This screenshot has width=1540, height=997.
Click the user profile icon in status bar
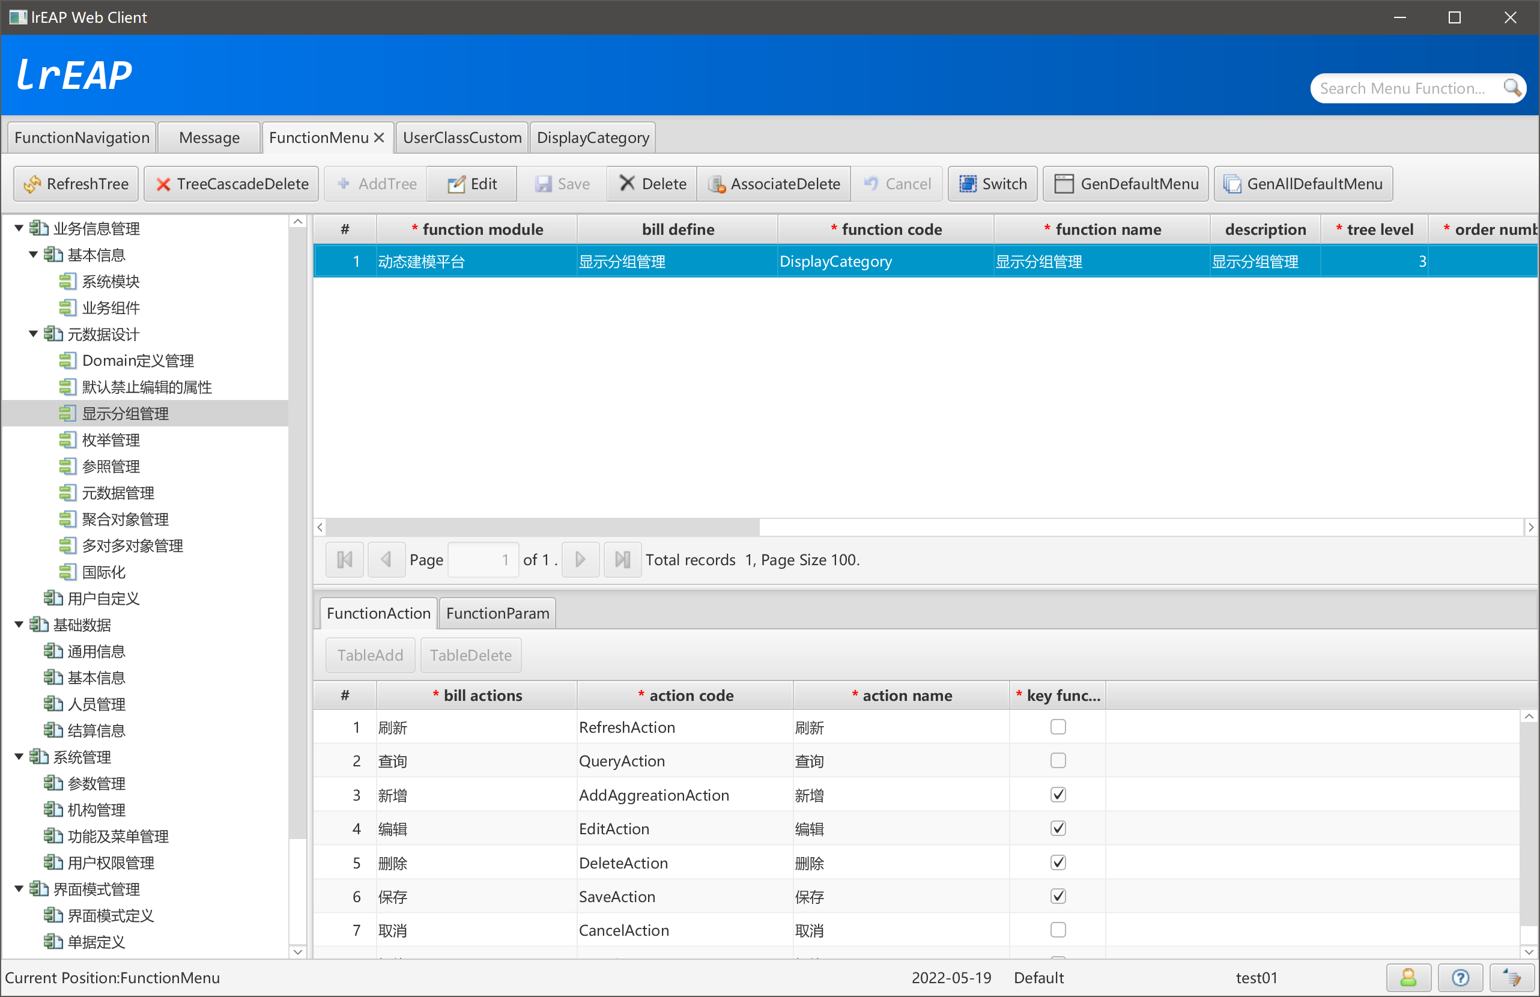[1408, 978]
